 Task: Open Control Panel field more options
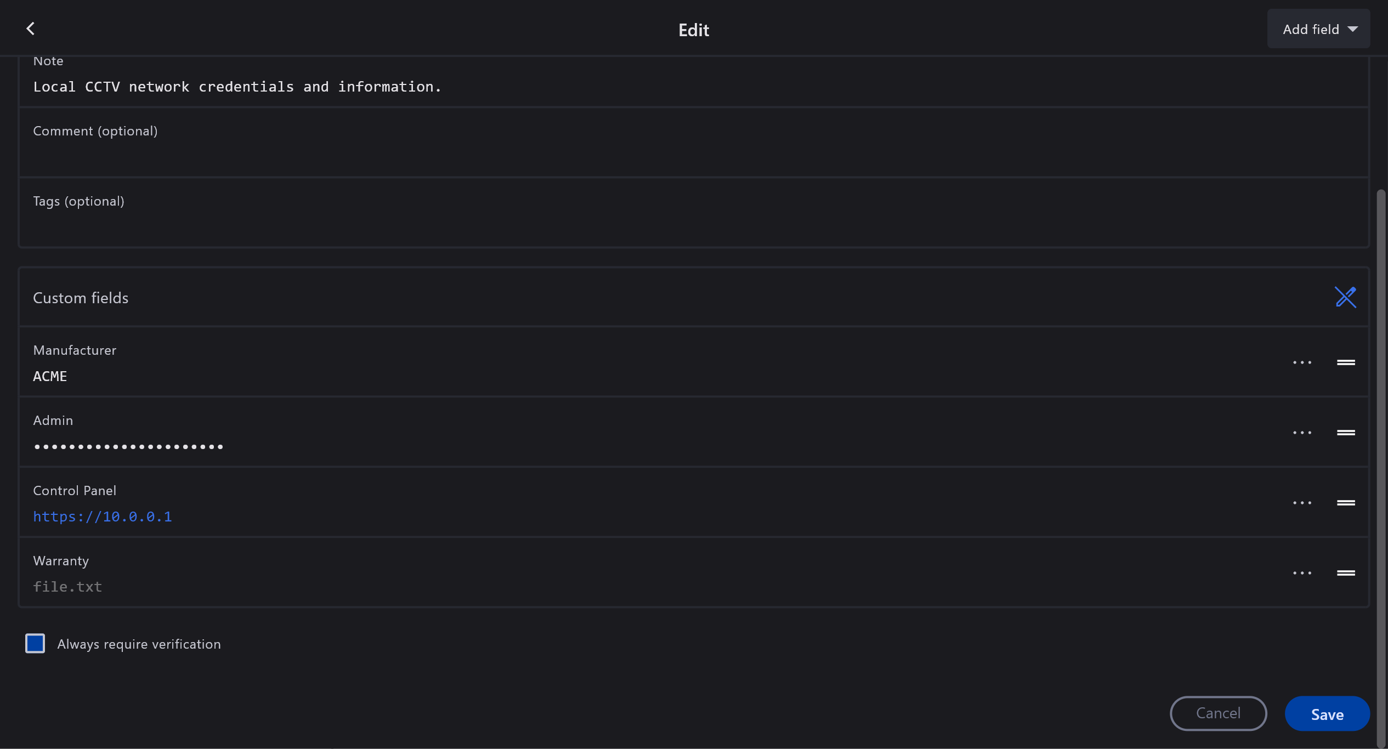tap(1302, 503)
